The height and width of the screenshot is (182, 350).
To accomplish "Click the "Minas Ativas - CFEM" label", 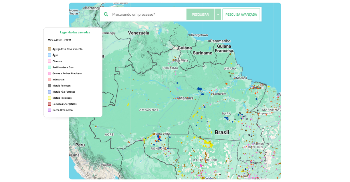I will pyautogui.click(x=60, y=40).
